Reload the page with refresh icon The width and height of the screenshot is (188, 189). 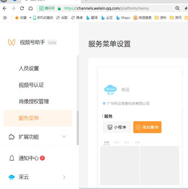click(x=22, y=8)
